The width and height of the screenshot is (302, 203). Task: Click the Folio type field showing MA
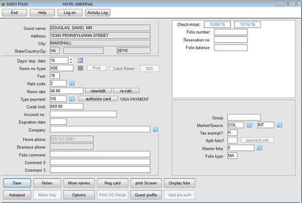tap(233, 156)
